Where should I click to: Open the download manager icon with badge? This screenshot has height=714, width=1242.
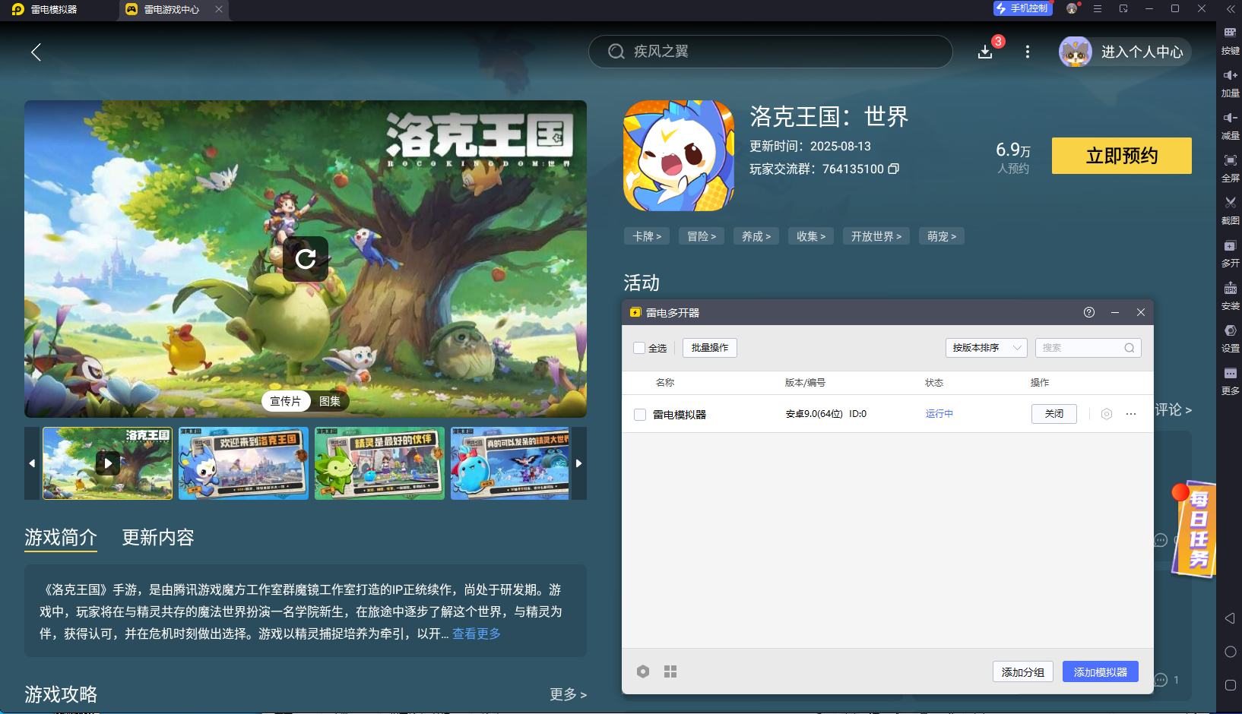coord(985,52)
